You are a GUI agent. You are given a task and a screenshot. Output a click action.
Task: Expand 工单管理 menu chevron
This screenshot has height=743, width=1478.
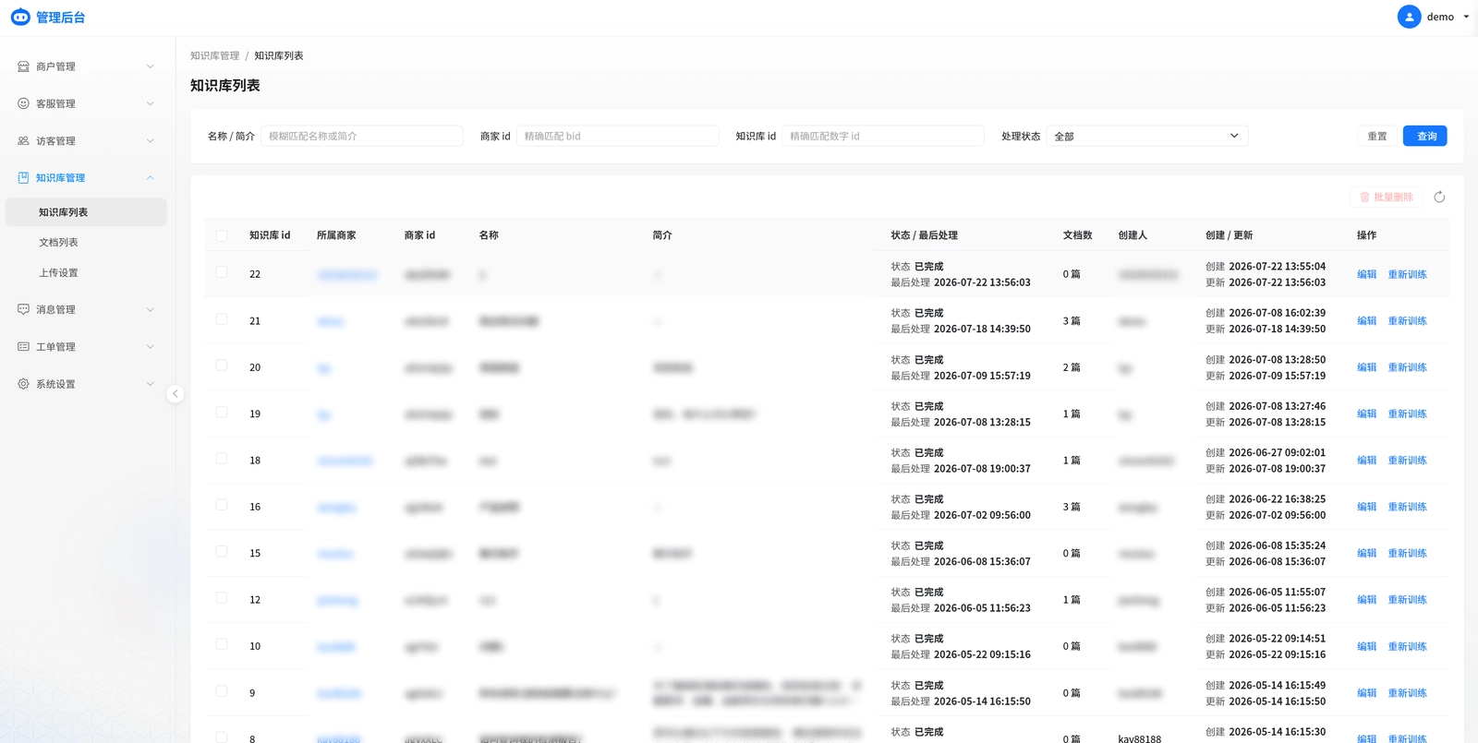click(151, 347)
